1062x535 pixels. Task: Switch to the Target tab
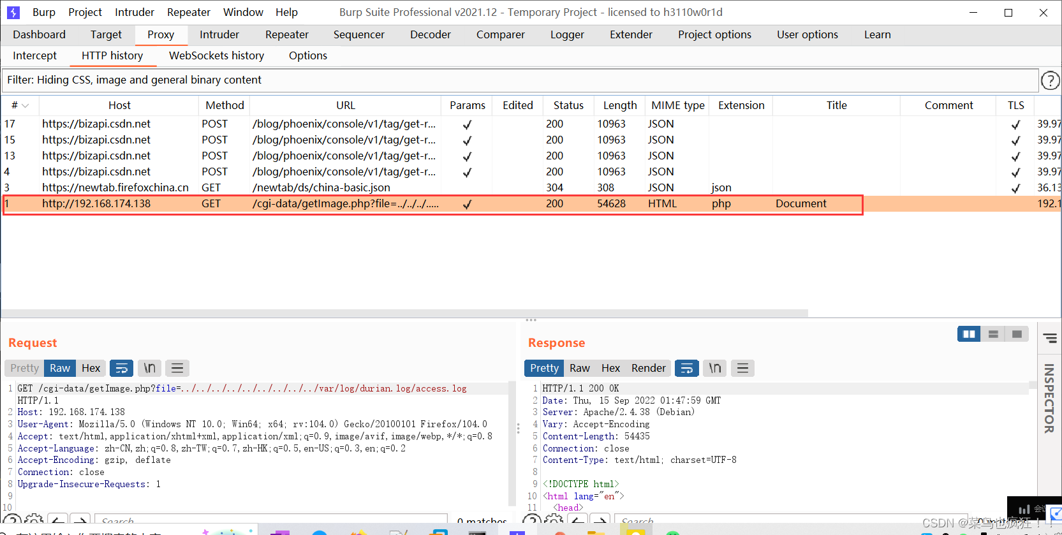pyautogui.click(x=106, y=34)
